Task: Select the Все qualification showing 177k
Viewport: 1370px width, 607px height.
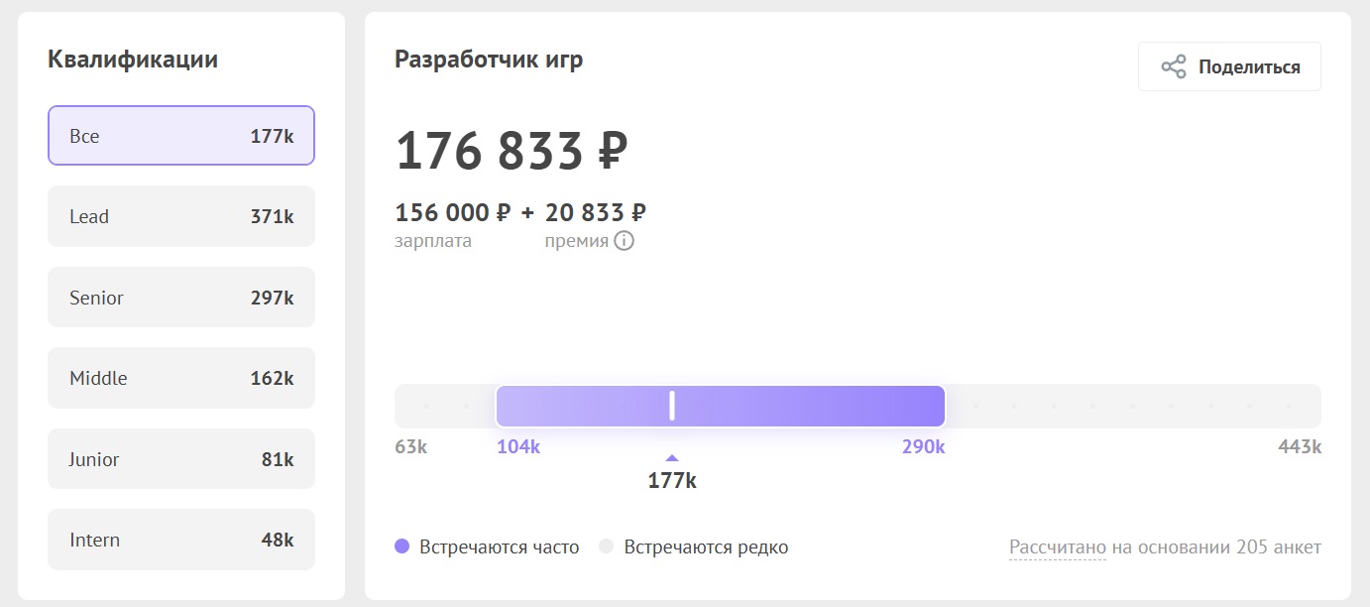Action: 180,136
